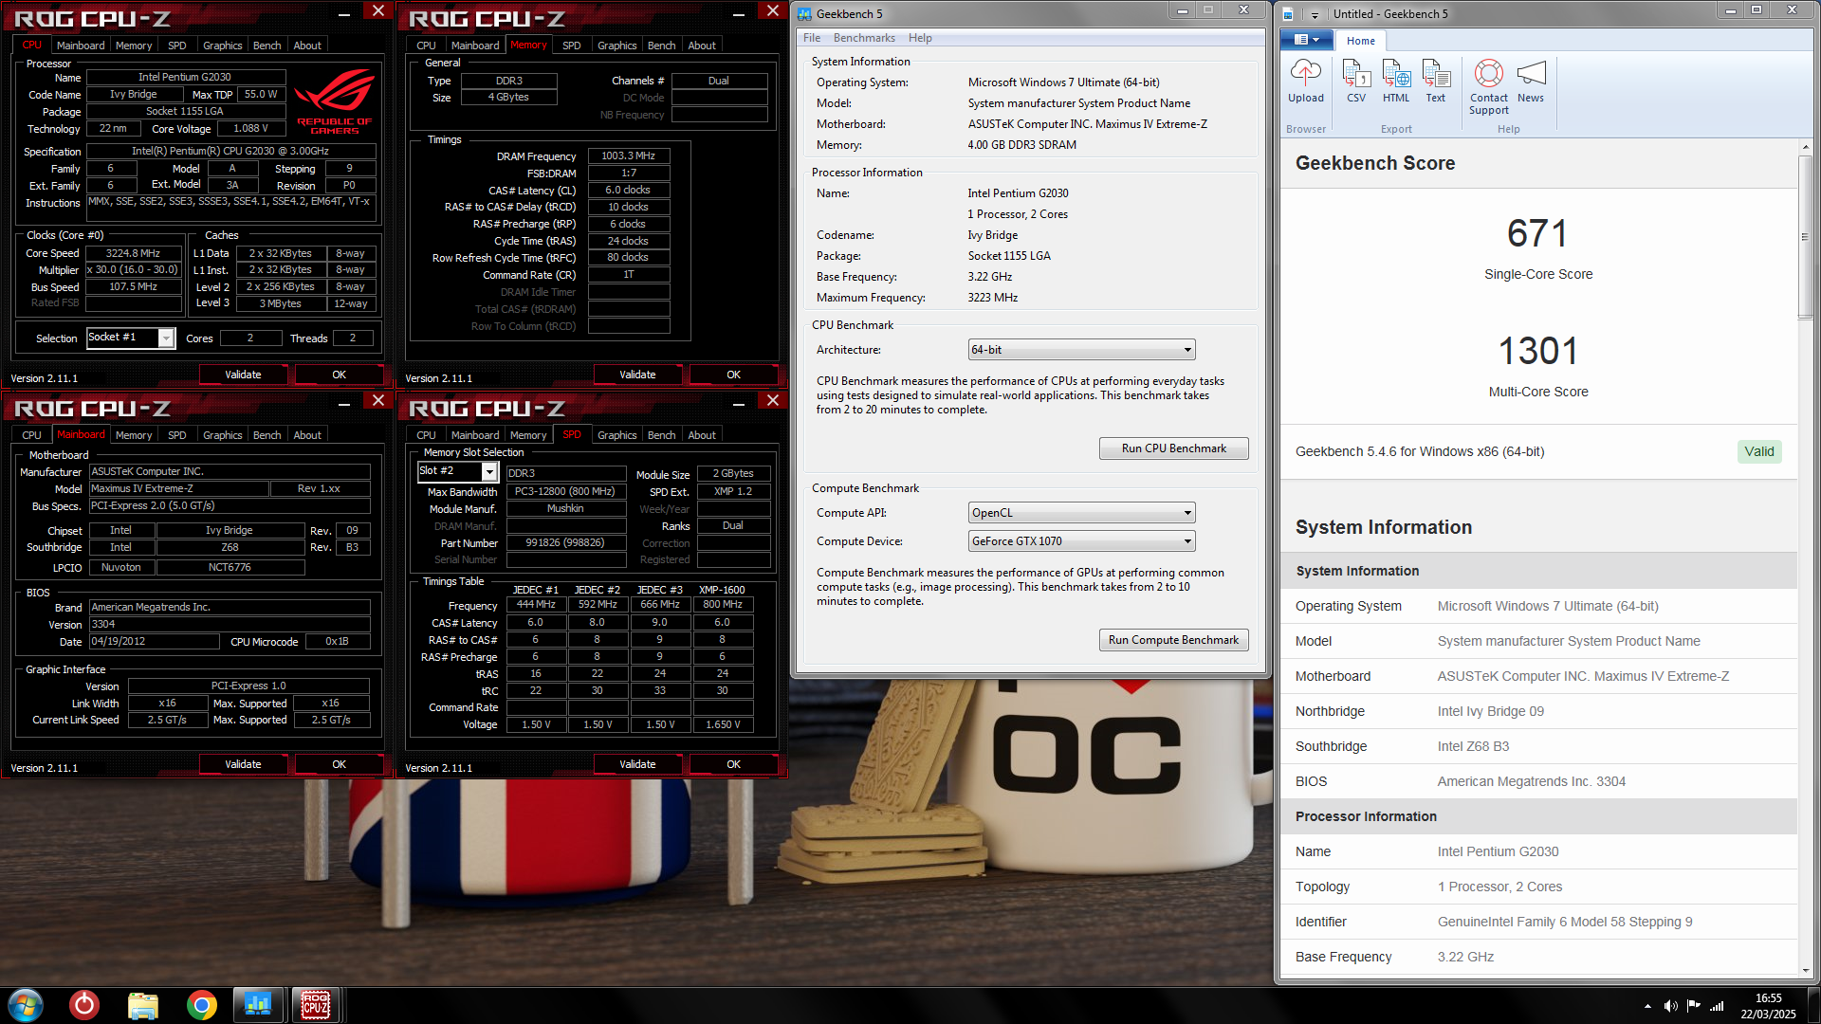Click the Multi-Core Score 1301
1821x1024 pixels.
[x=1537, y=351]
